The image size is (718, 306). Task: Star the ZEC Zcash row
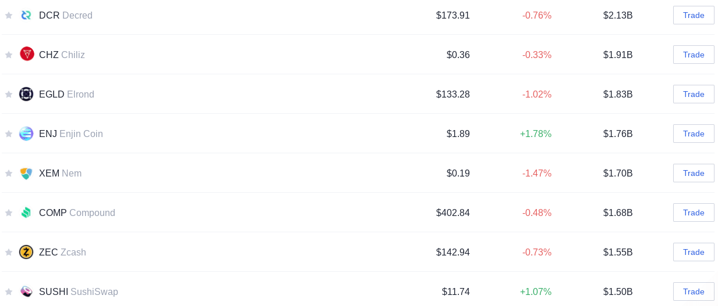pos(9,252)
